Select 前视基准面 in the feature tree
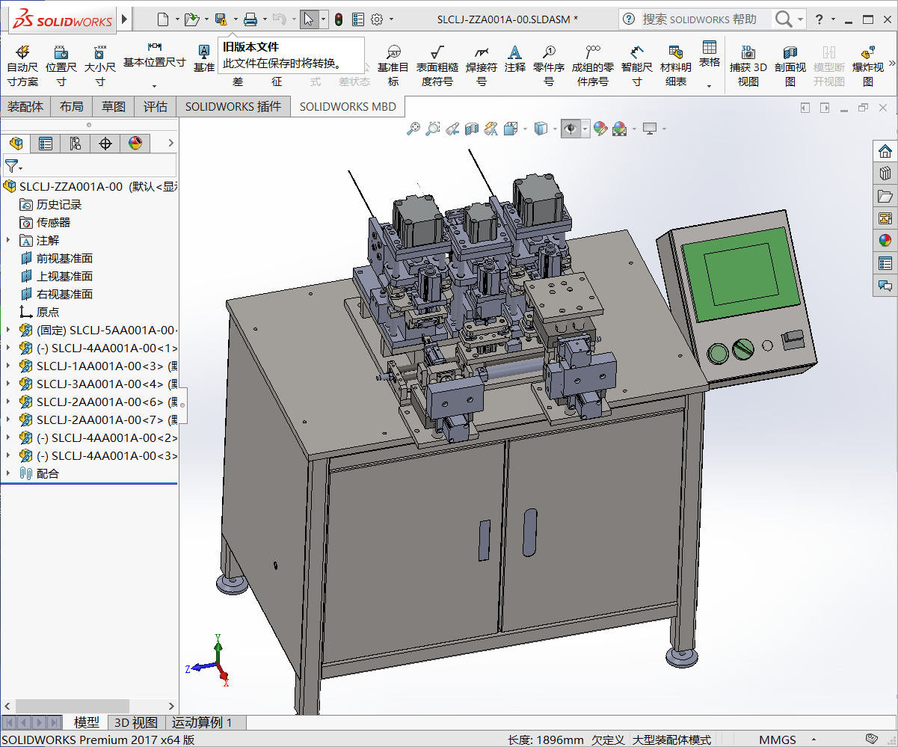Screen dimensions: 898x747 click(64, 258)
